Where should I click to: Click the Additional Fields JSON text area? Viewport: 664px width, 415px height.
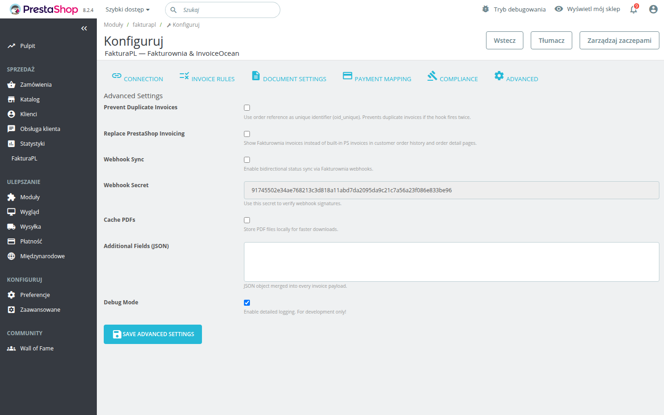[451, 262]
